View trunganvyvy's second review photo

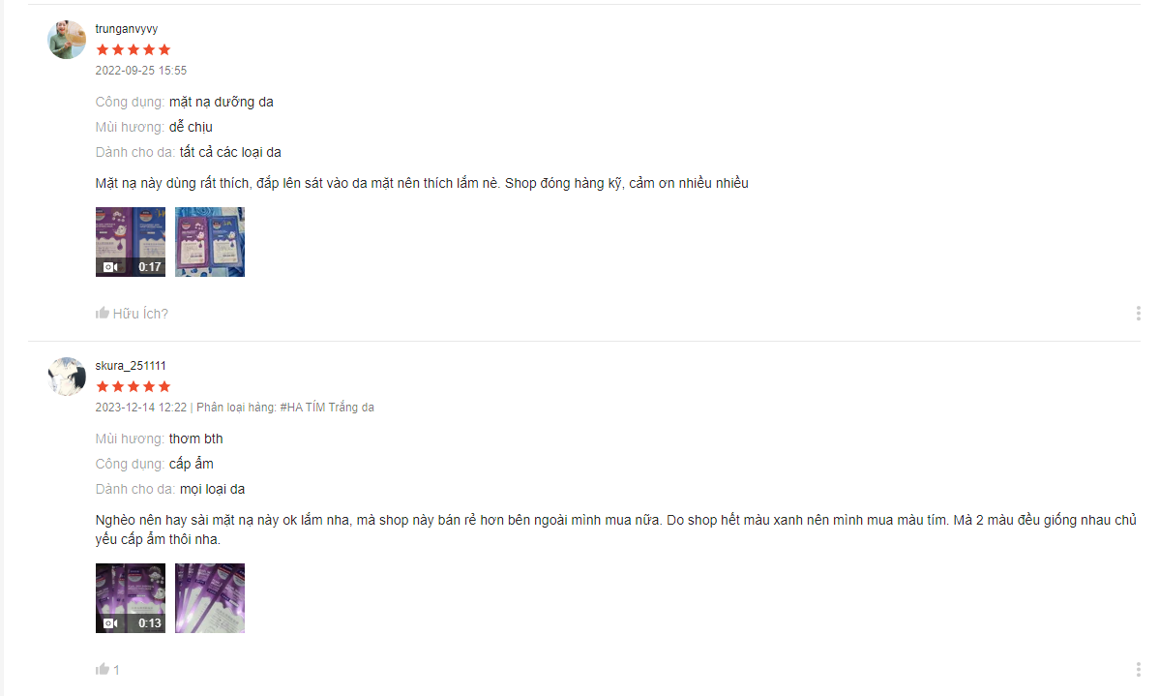[210, 242]
